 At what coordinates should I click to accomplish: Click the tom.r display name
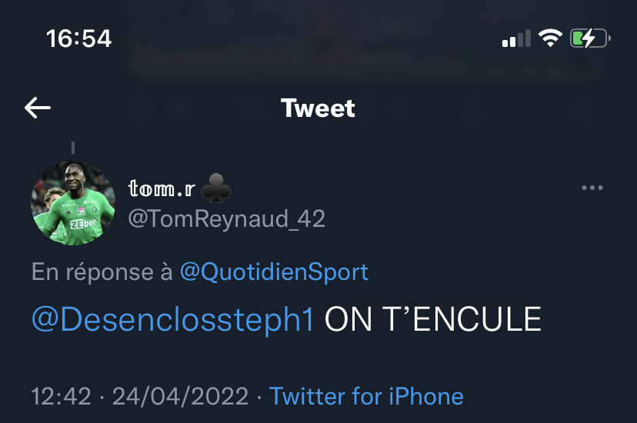click(x=162, y=188)
